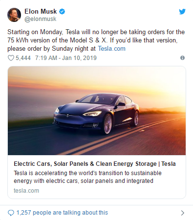Open 1,257 people are talking about this
Viewport: 193px width, 220px height.
coord(62,213)
